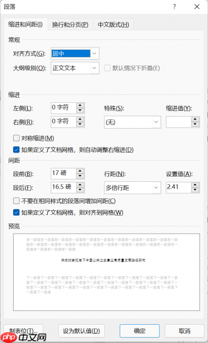
Task: Open the 对齐方式 dropdown showing 居中
Action: tap(75, 54)
